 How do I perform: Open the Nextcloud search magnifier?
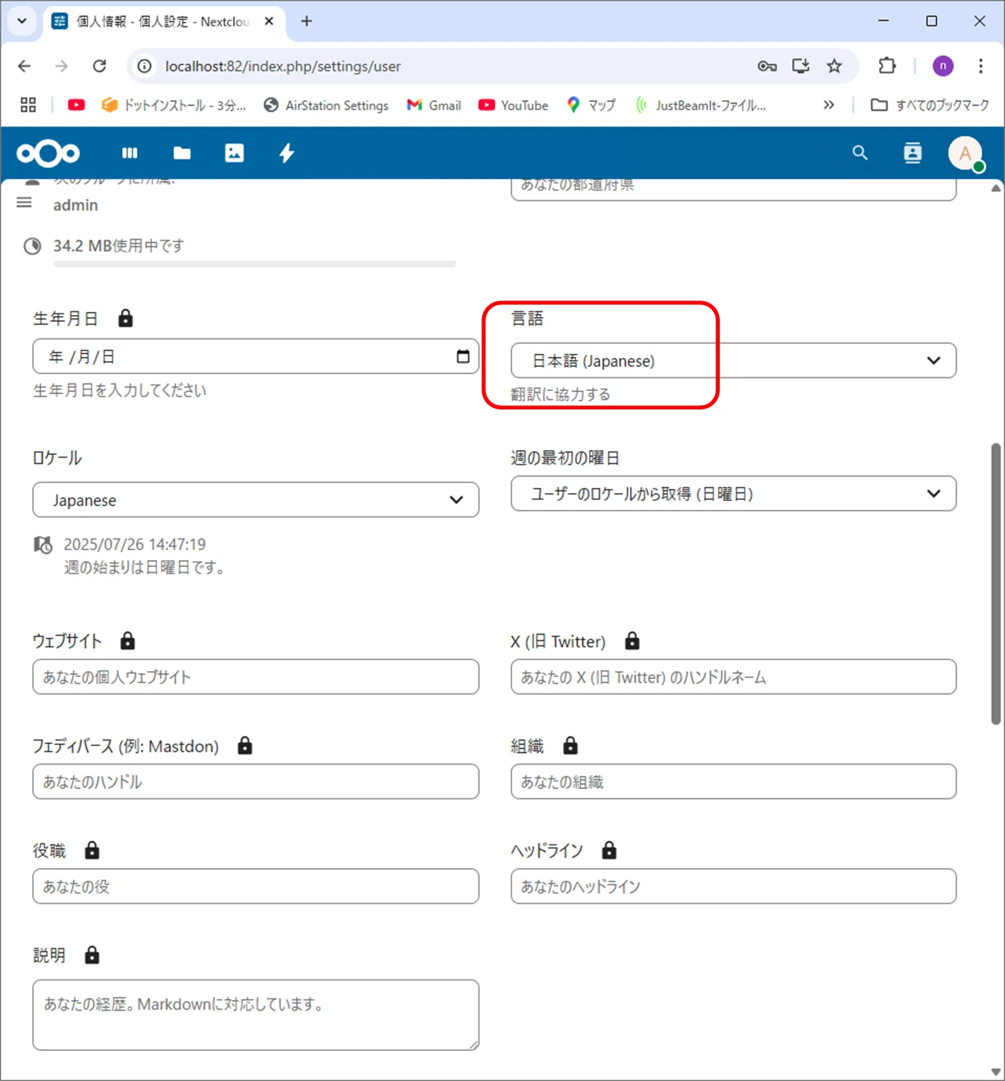[860, 153]
